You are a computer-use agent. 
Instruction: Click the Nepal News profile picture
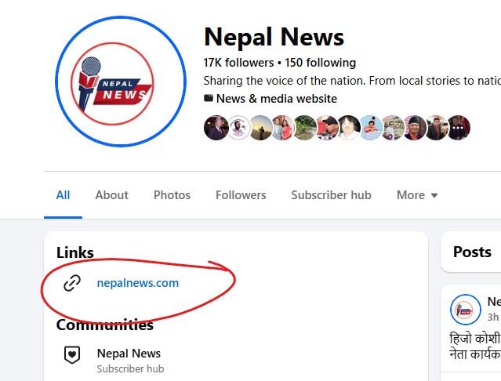[120, 82]
